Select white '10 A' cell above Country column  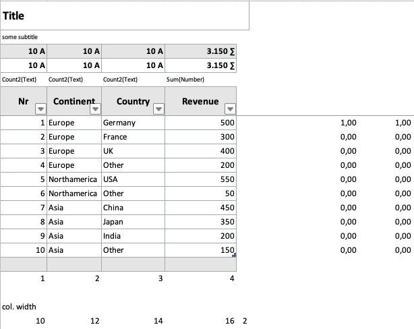pyautogui.click(x=133, y=65)
